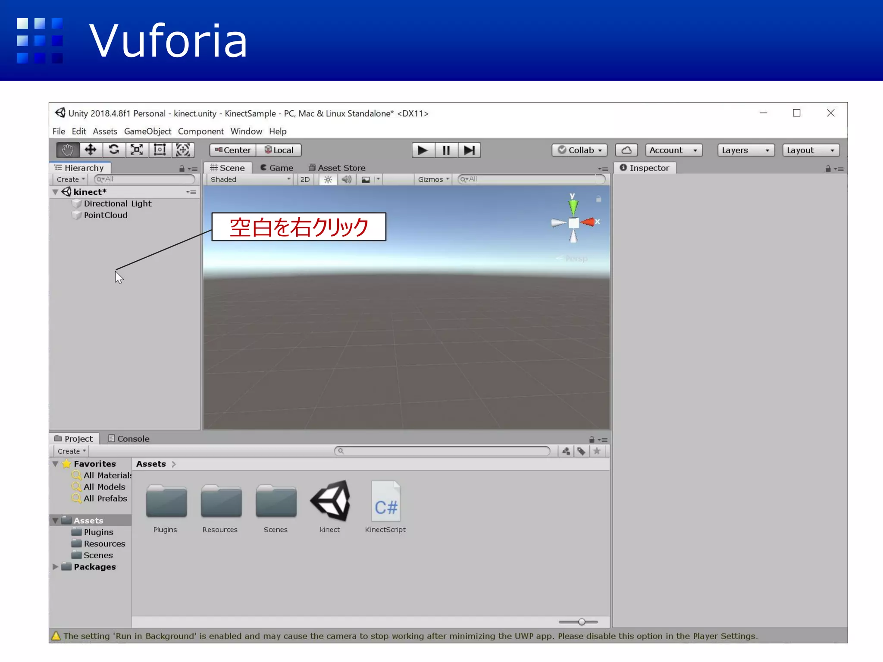Click the red X axis gizmo cone

(587, 222)
